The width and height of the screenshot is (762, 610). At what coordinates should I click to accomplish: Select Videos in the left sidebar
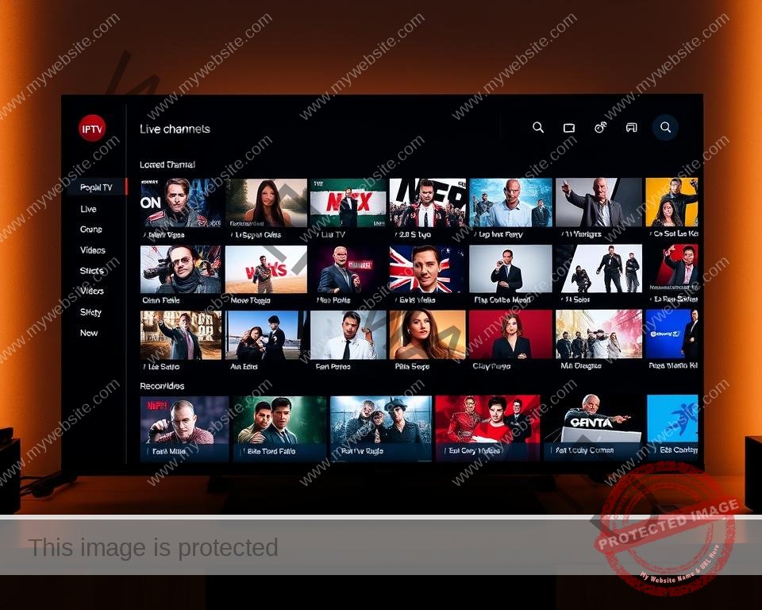point(92,250)
